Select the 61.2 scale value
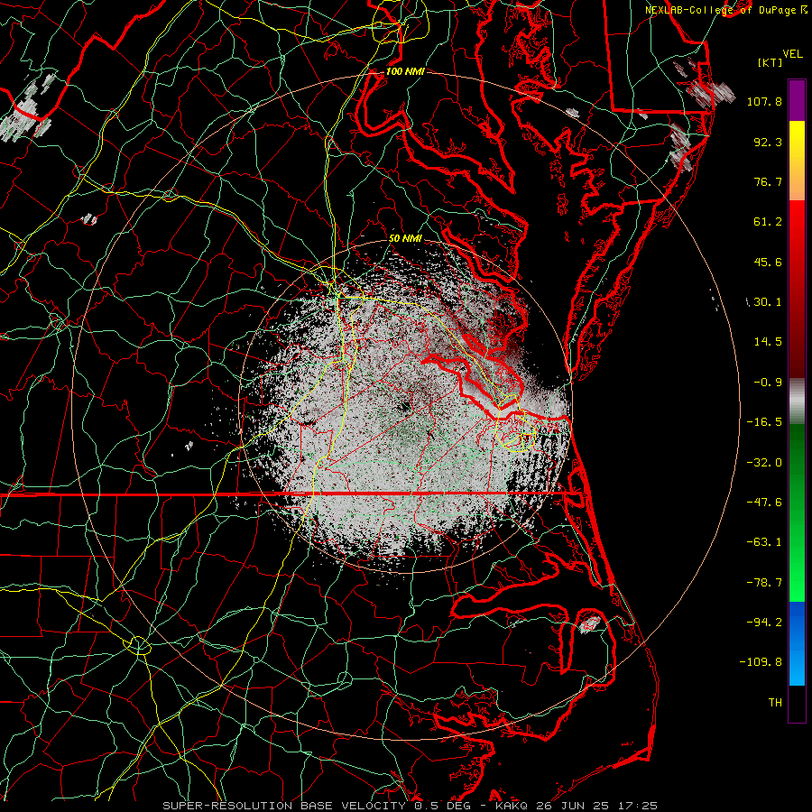Screen dimensions: 812x812 tap(768, 222)
